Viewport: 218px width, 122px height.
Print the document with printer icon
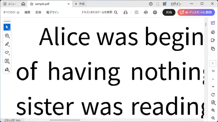click(x=155, y=13)
